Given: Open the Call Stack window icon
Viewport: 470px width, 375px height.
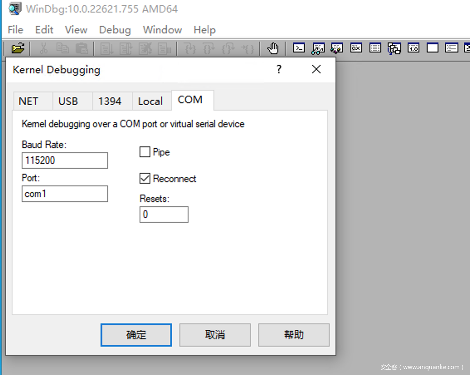Looking at the screenshot, I should tap(394, 48).
